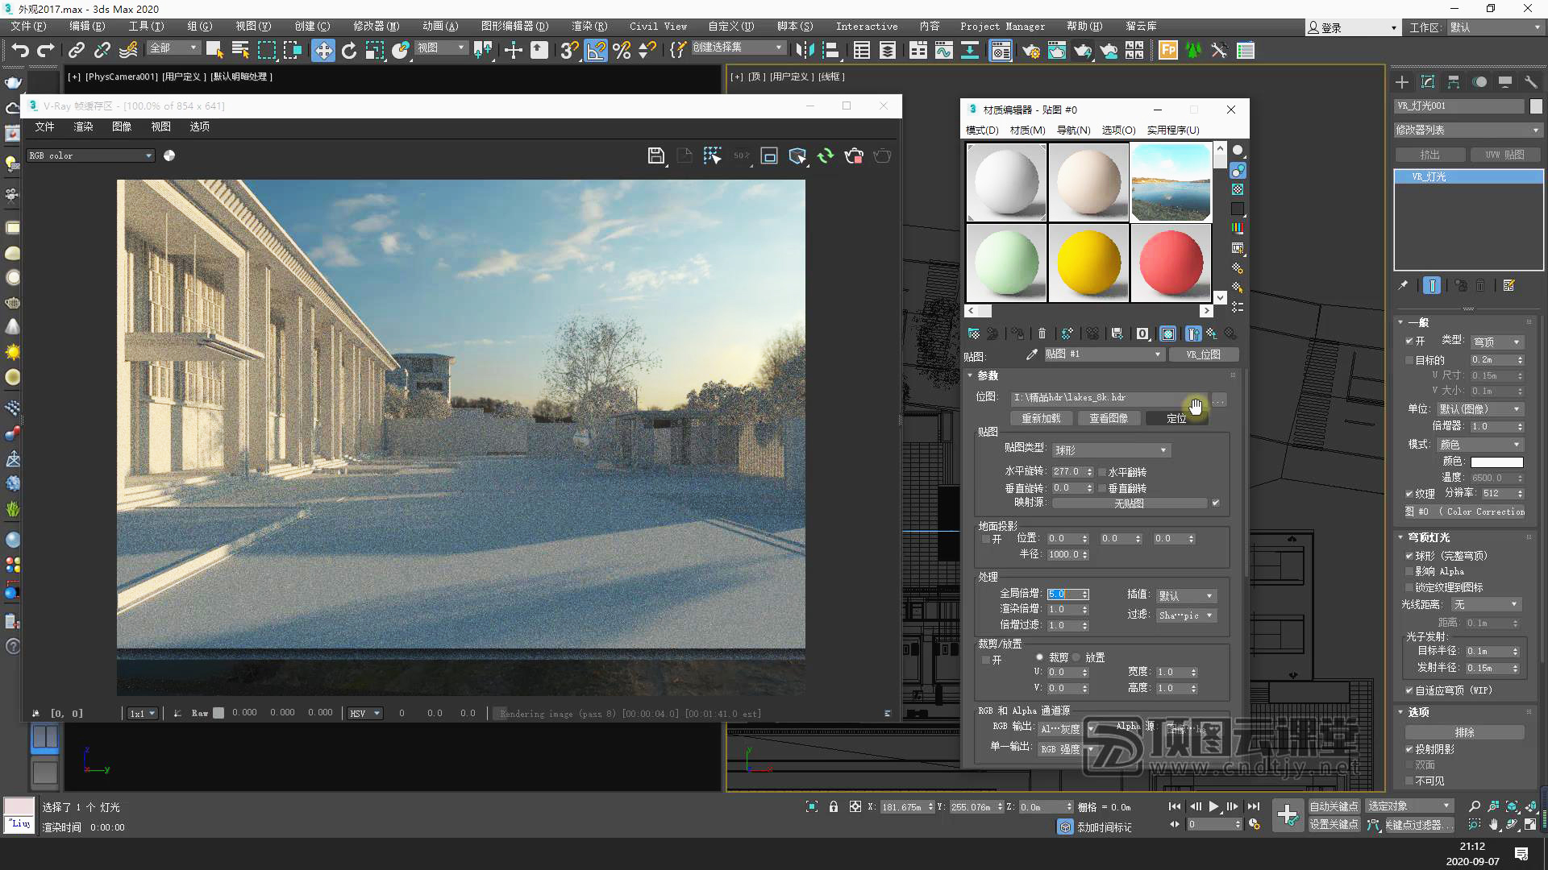Click the Undo icon in main toolbar
1548x870 pixels.
[19, 50]
